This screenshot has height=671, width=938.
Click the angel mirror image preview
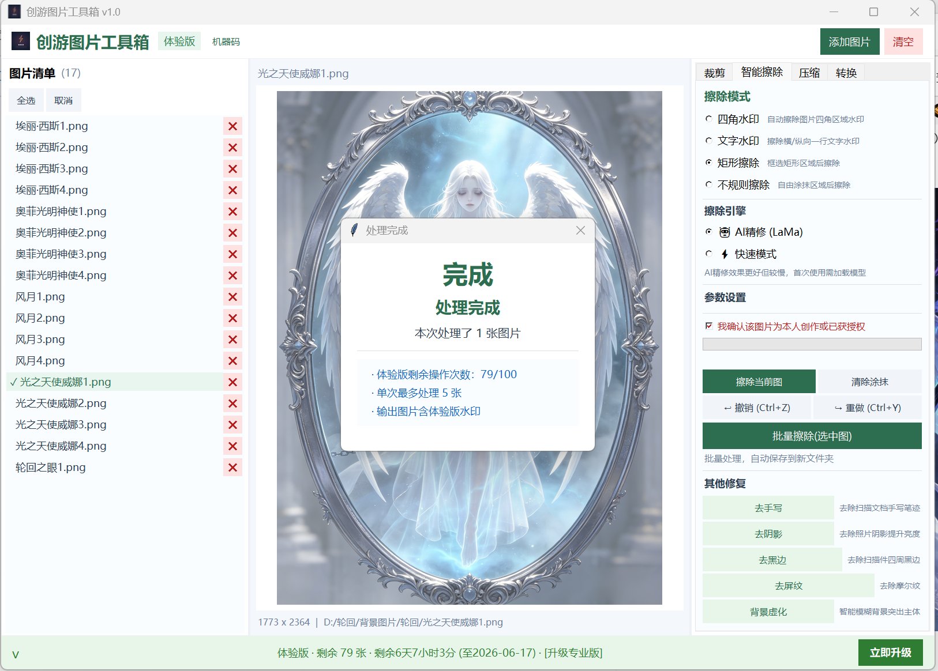(x=469, y=348)
